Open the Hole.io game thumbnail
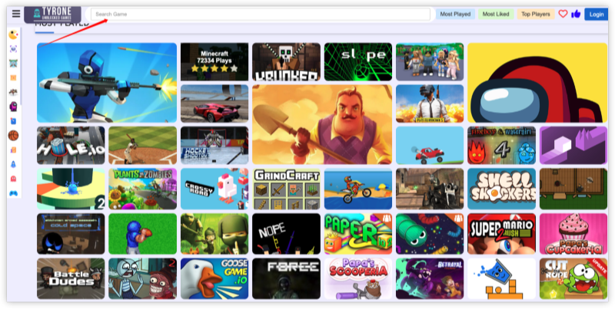This screenshot has width=615, height=309. pyautogui.click(x=71, y=145)
